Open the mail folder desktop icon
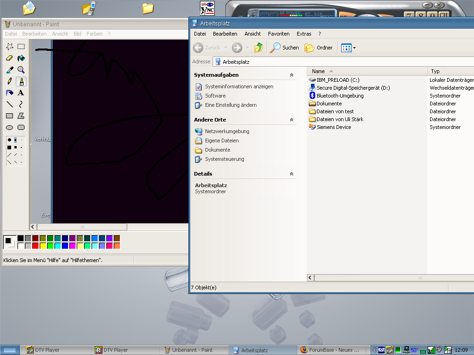Screen dimensions: 474x355 point(29,8)
